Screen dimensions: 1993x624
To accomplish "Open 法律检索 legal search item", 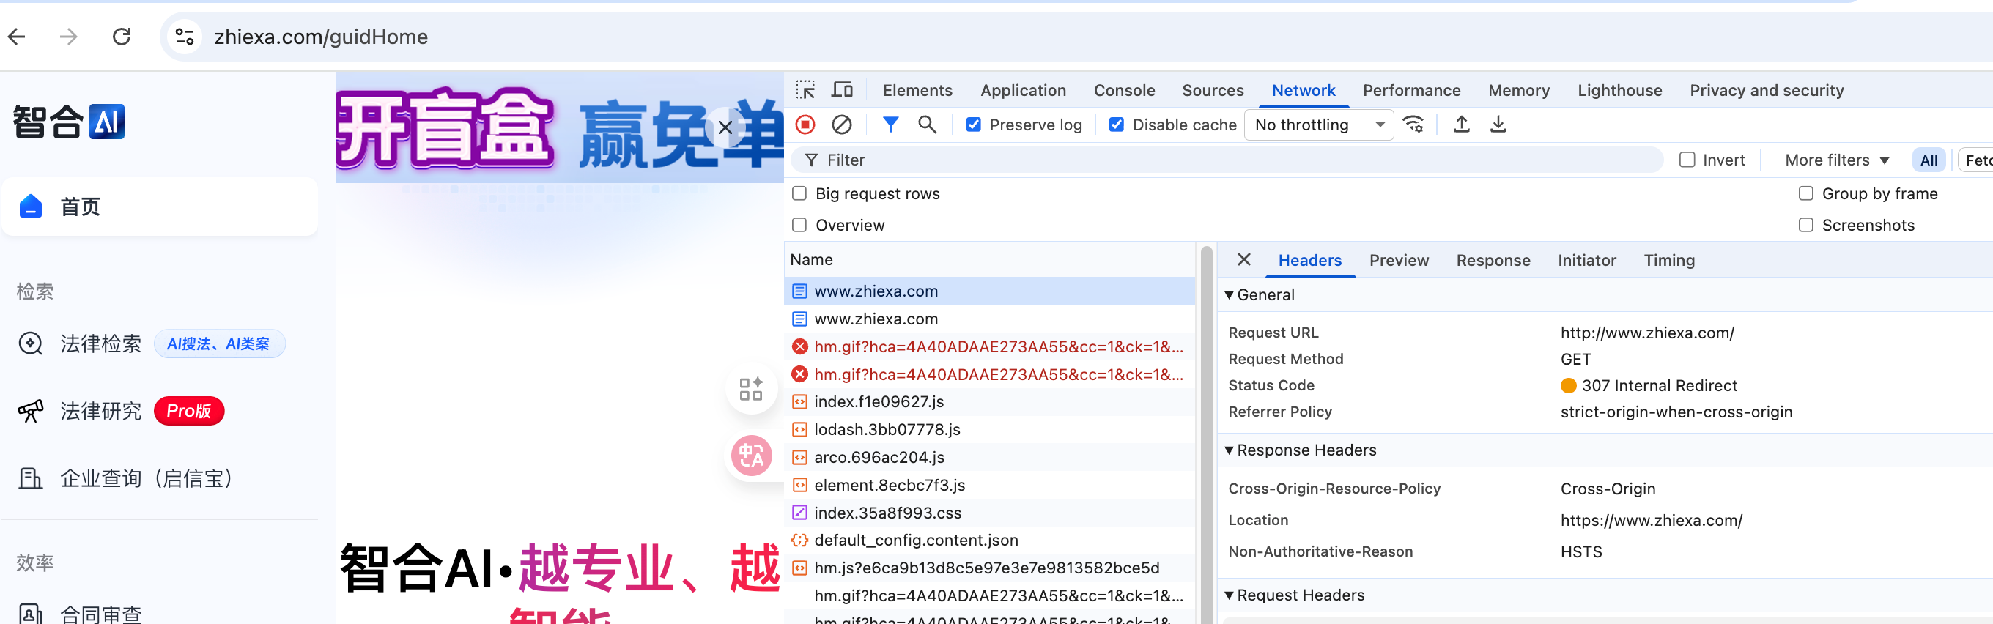I will (x=100, y=343).
